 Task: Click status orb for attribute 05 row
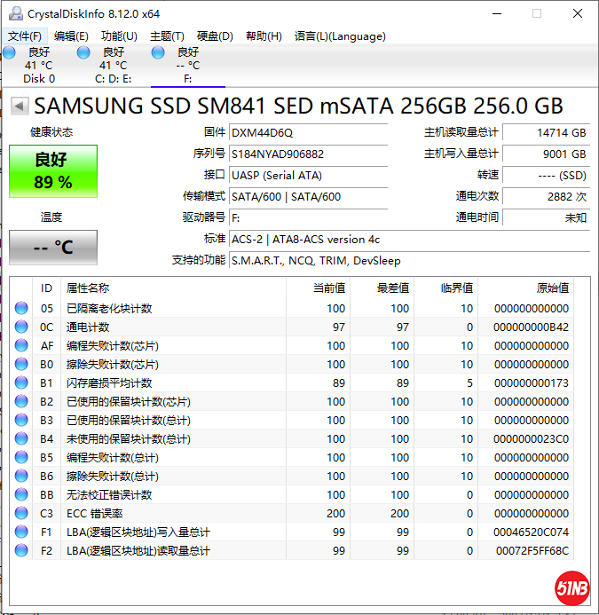[x=22, y=308]
